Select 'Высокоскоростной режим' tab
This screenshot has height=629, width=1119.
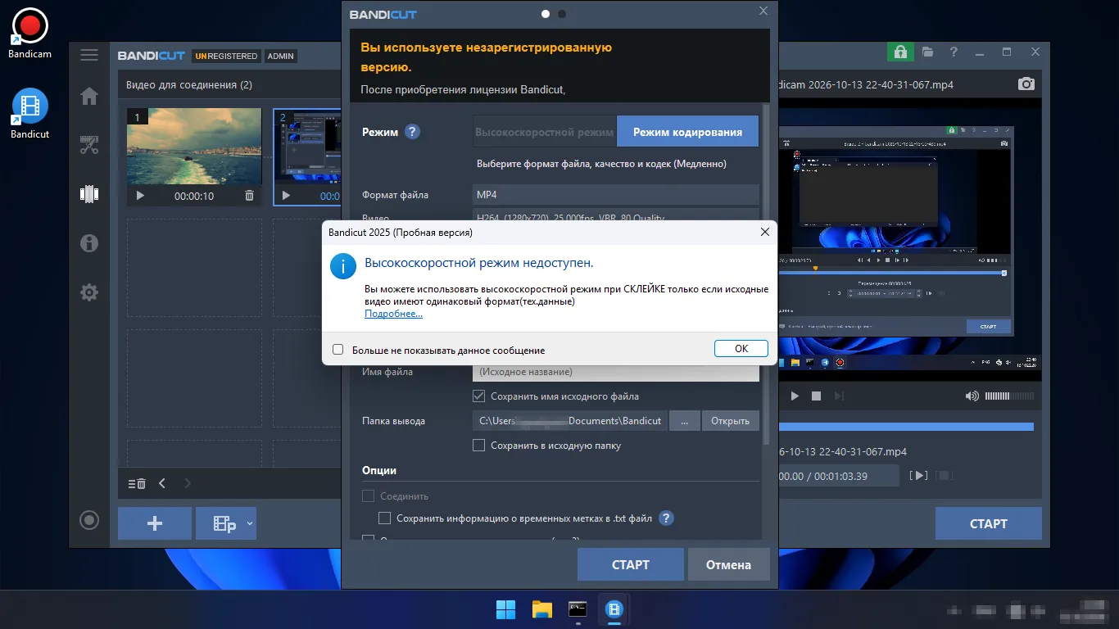545,131
